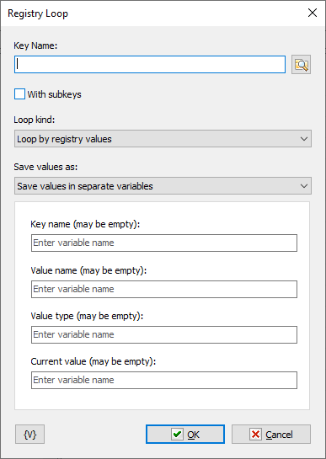Click the Key name variable field
The image size is (326, 459).
pos(164,243)
